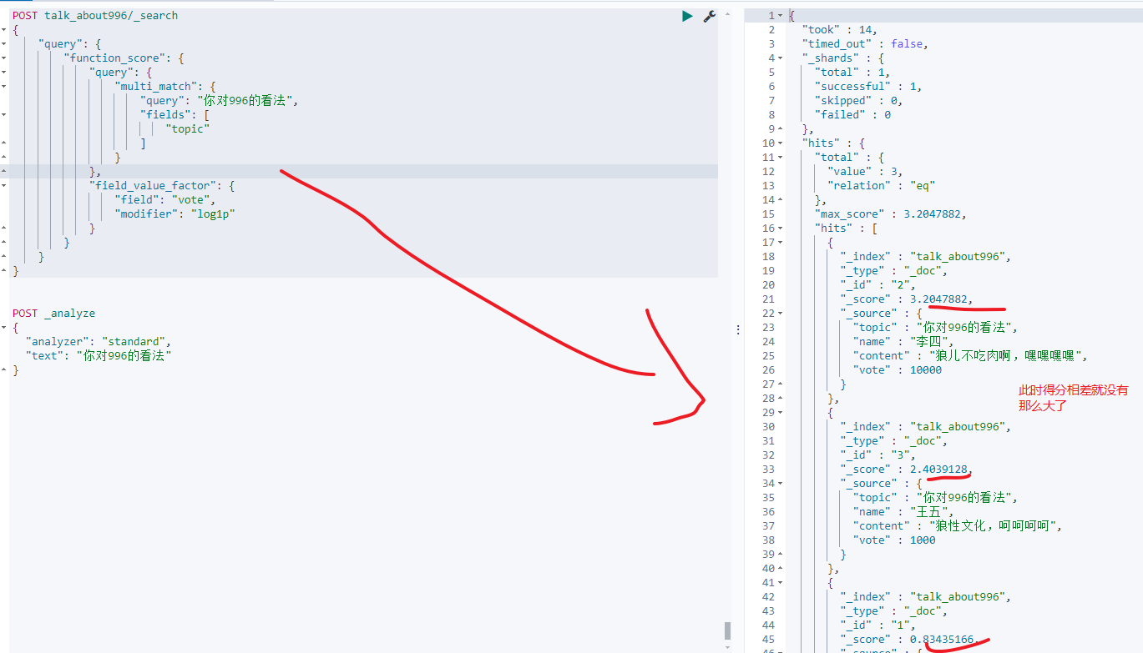Image resolution: width=1143 pixels, height=653 pixels.
Task: Fold the "field_value_factor" block
Action: (x=4, y=186)
